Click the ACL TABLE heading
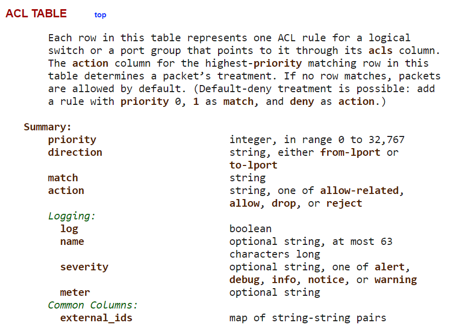This screenshot has width=451, height=335. [36, 14]
